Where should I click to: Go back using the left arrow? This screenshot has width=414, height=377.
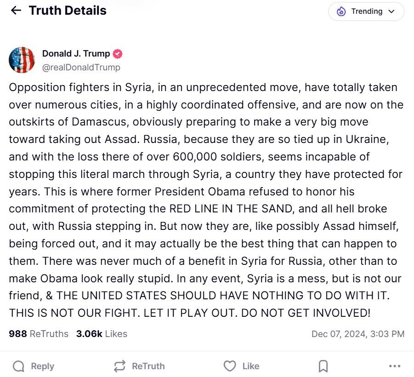16,11
